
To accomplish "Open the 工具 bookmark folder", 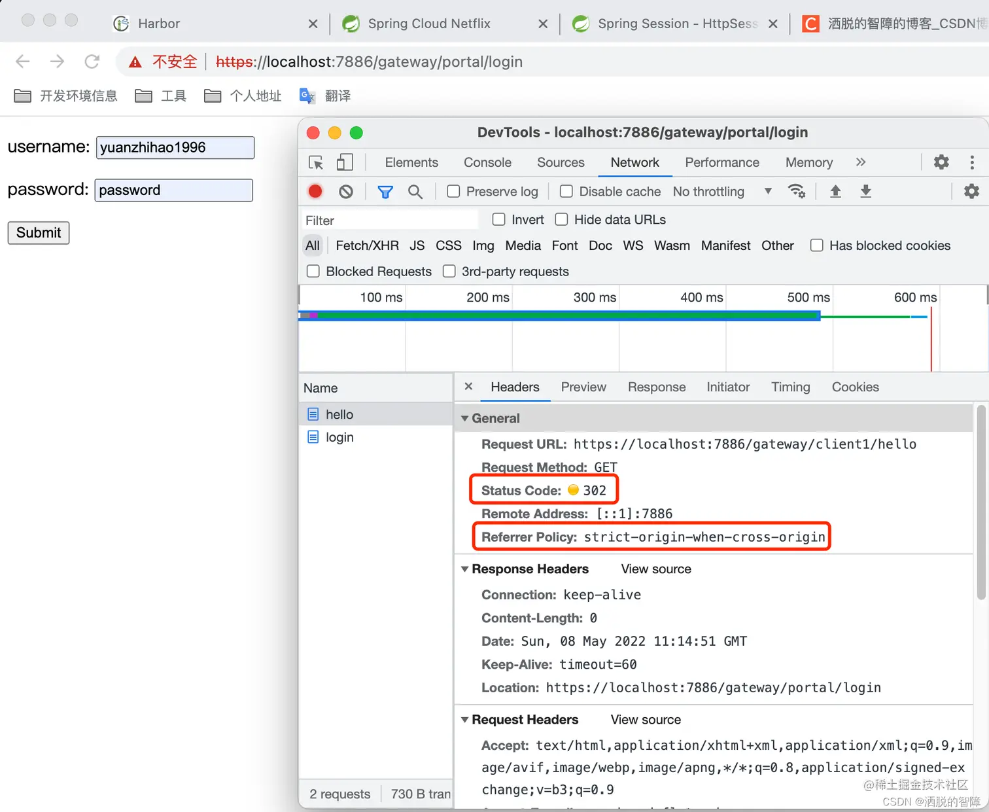I will point(161,96).
